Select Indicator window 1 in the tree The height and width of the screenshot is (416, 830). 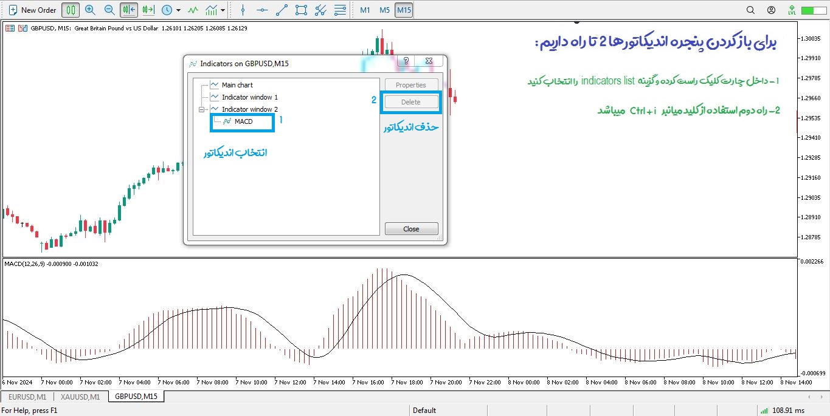pos(249,97)
